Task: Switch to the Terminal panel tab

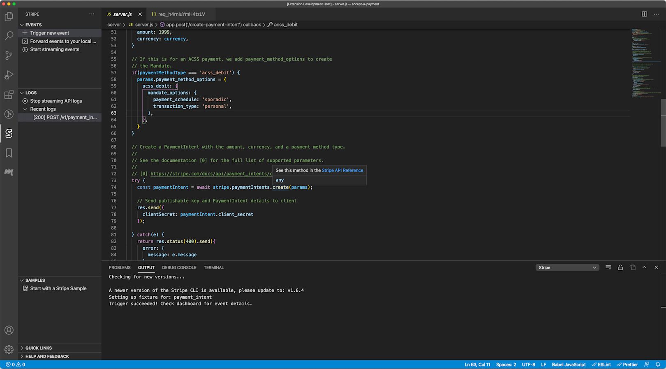Action: [x=213, y=267]
